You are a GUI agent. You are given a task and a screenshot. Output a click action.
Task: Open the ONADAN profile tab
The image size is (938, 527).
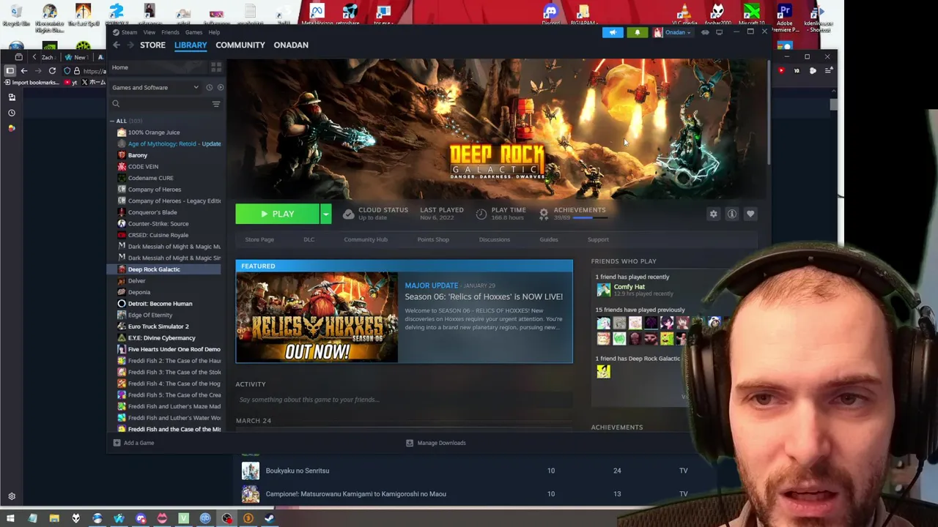click(291, 45)
